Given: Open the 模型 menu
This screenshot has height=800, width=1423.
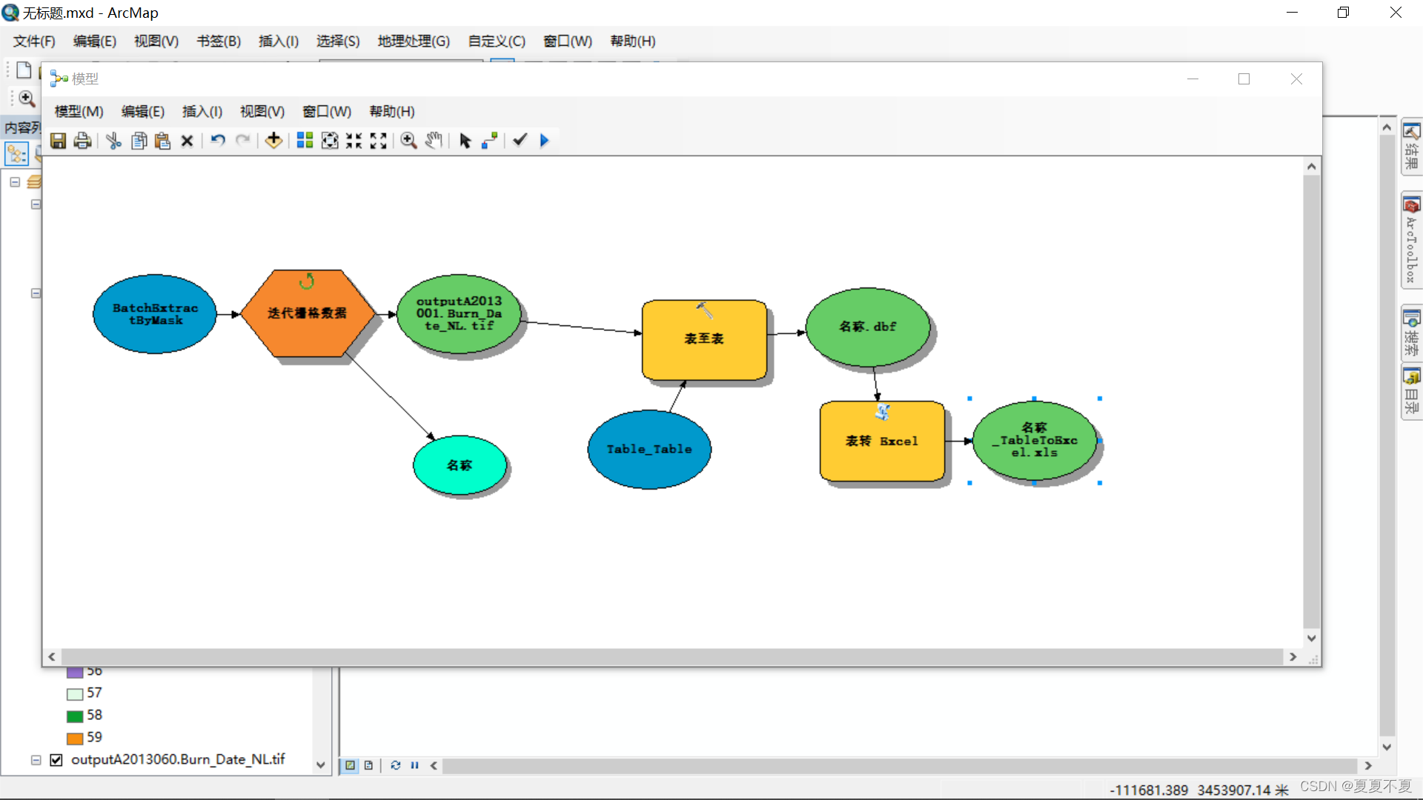Looking at the screenshot, I should (79, 110).
